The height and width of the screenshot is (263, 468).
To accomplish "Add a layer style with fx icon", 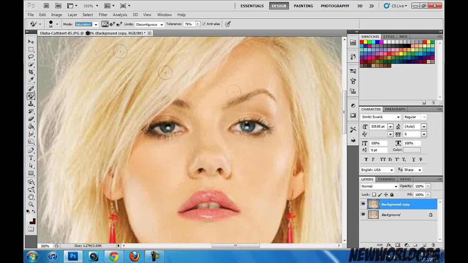I will pyautogui.click(x=389, y=245).
